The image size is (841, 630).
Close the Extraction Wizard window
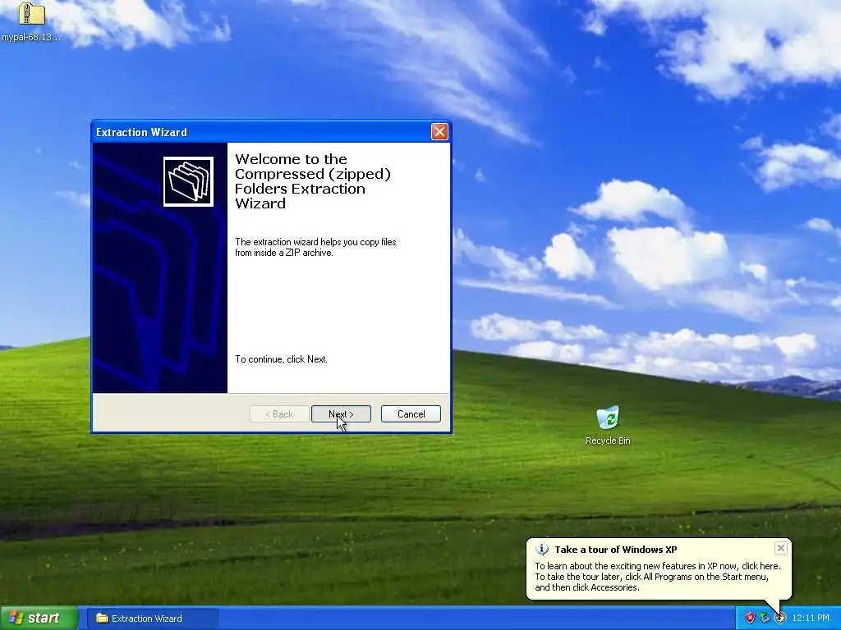tap(439, 132)
